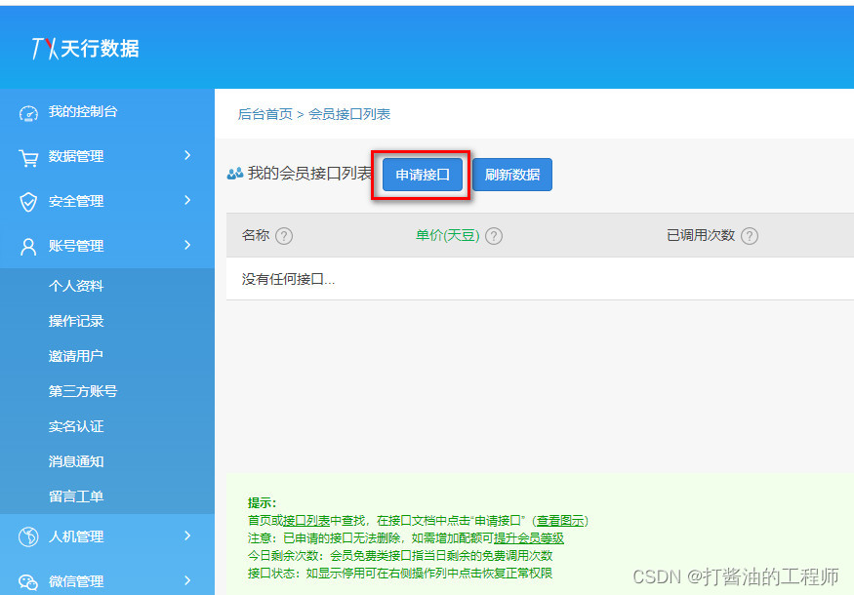854x595 pixels.
Task: Follow the 会员接口列表 breadcrumb link
Action: (x=349, y=114)
